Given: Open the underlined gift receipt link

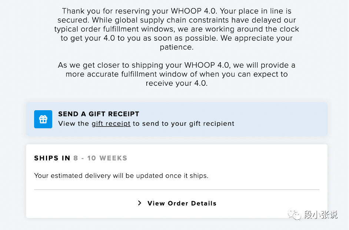Looking at the screenshot, I should click(111, 124).
